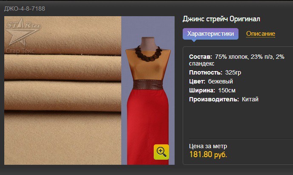Screen dimensions: 293x175
Task: Click the Стар Текс watermark text
Action: point(20,51)
